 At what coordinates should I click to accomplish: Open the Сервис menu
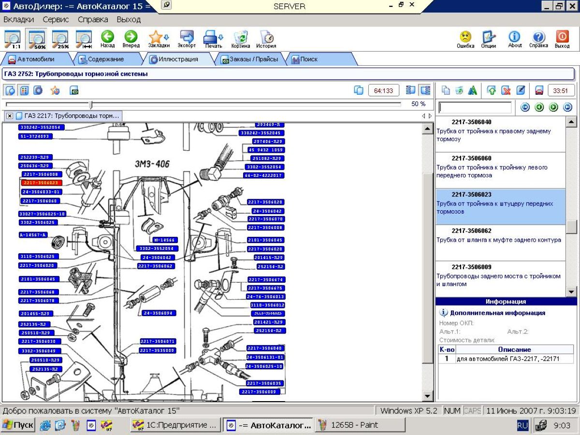pyautogui.click(x=56, y=19)
